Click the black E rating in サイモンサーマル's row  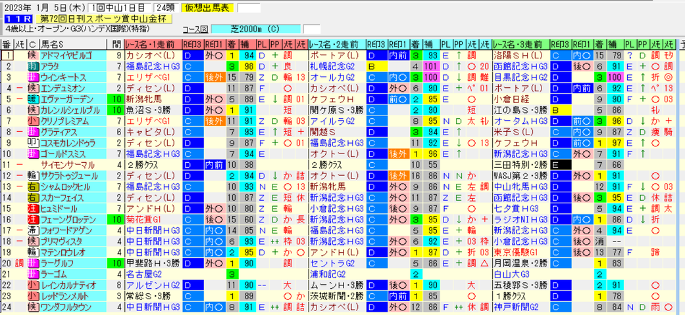coord(561,165)
